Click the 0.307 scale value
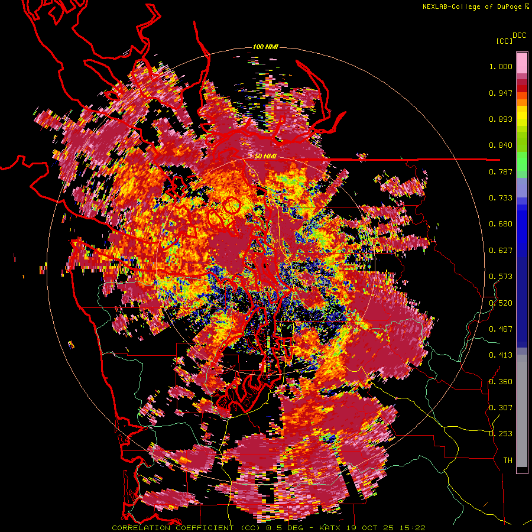 click(501, 408)
